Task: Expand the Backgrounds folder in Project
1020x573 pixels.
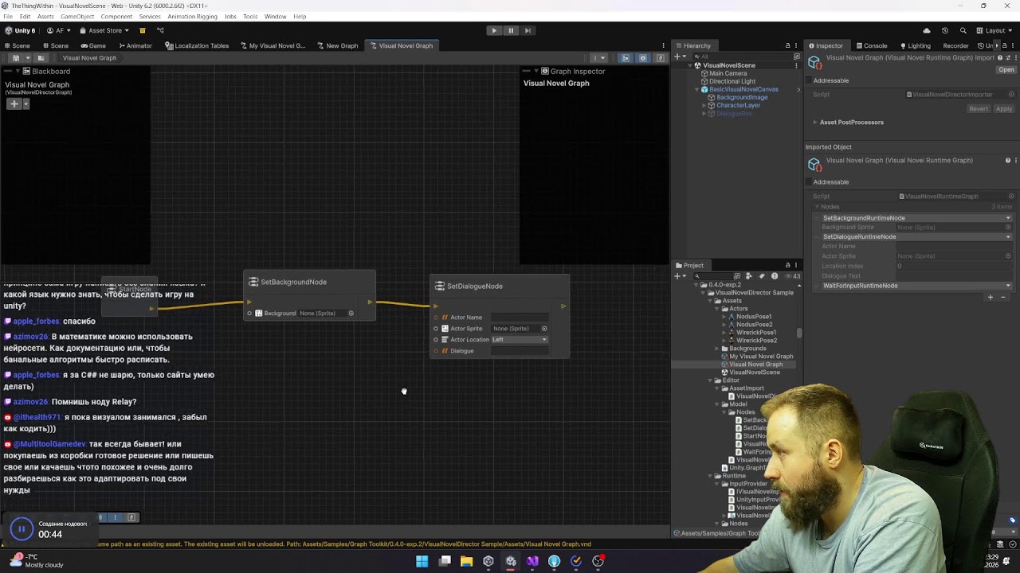Action: [716, 349]
